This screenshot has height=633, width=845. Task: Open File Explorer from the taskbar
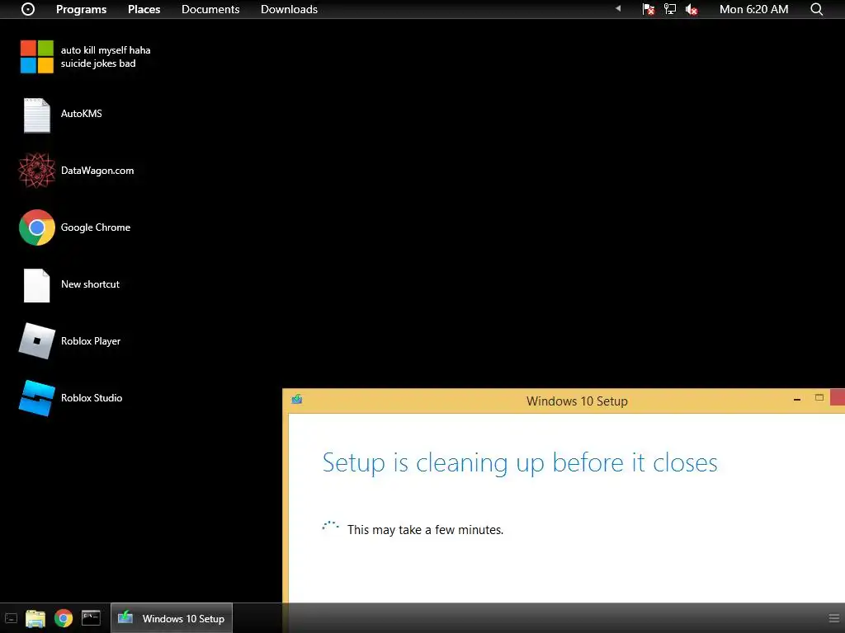coord(35,618)
